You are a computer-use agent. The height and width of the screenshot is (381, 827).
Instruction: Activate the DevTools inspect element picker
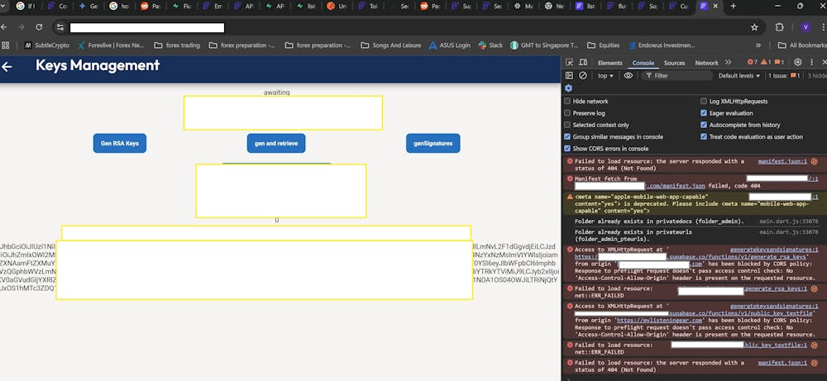pyautogui.click(x=571, y=63)
